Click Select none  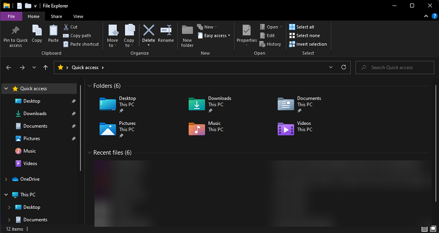click(x=304, y=35)
